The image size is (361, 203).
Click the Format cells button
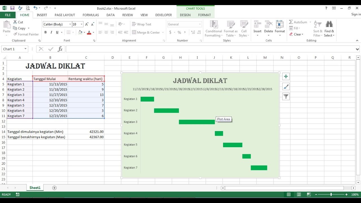(x=280, y=29)
